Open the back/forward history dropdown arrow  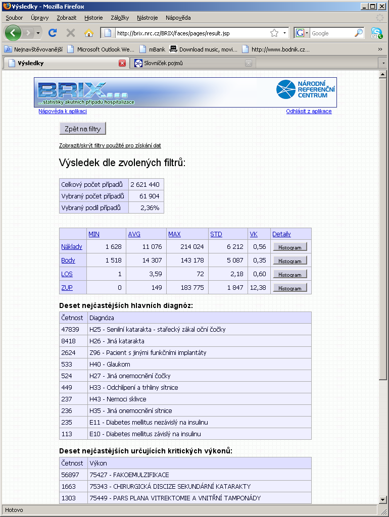point(38,33)
